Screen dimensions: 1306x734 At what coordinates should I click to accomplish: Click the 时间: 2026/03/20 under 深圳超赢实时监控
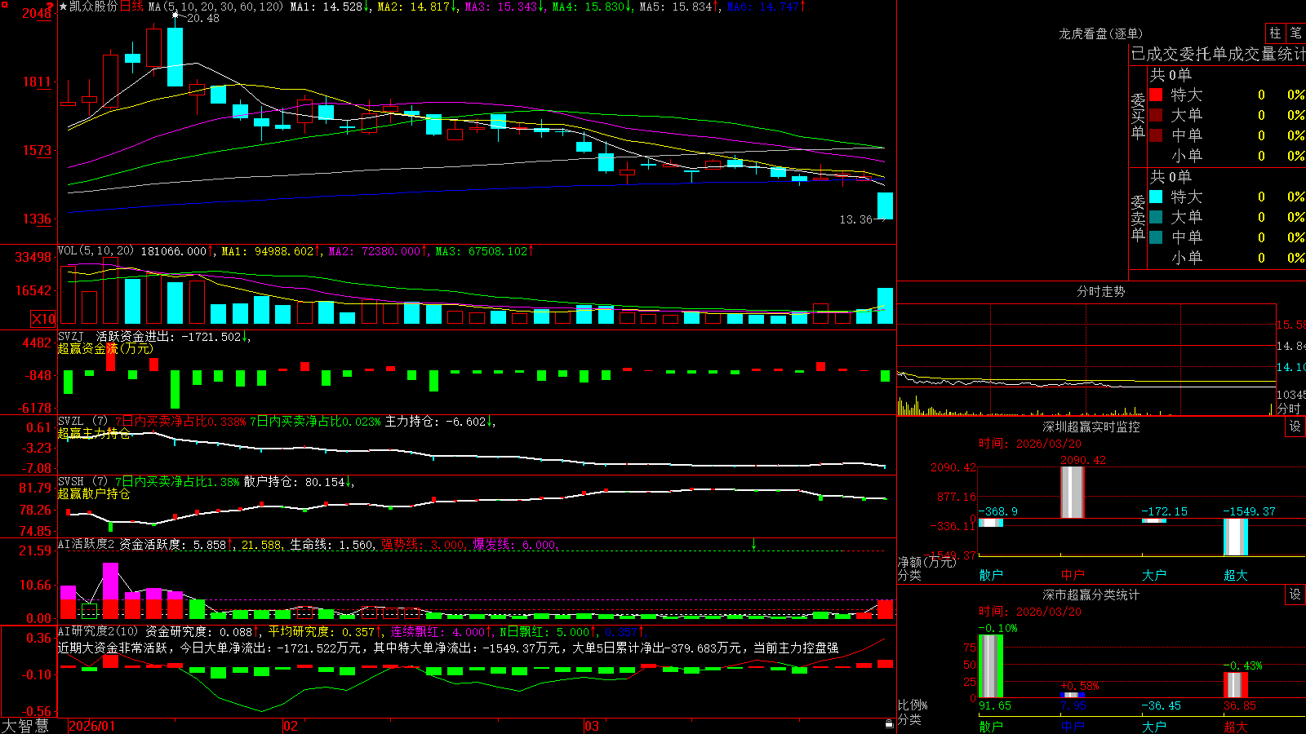pos(1030,444)
